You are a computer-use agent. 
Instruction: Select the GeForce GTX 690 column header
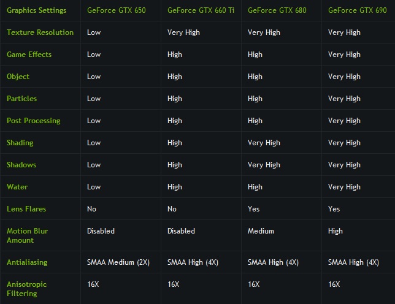(x=357, y=10)
